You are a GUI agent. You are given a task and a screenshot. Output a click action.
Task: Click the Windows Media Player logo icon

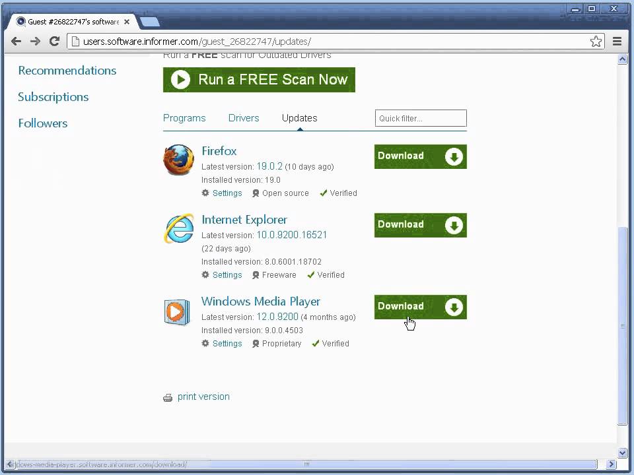click(177, 312)
